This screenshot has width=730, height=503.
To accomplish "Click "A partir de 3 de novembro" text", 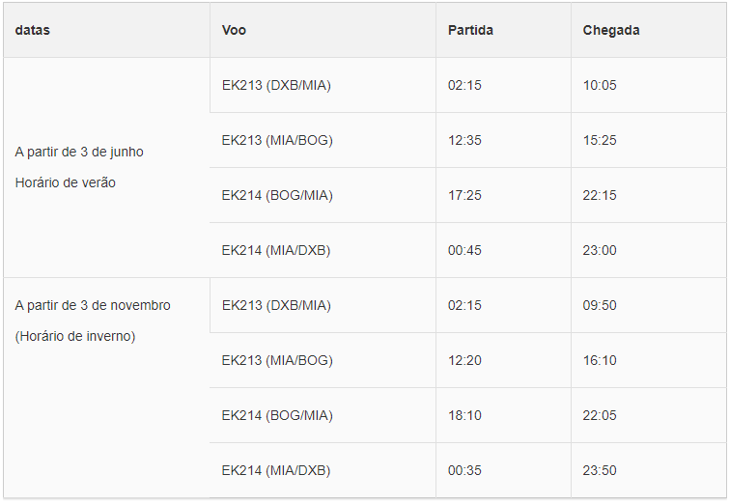I will pos(93,305).
